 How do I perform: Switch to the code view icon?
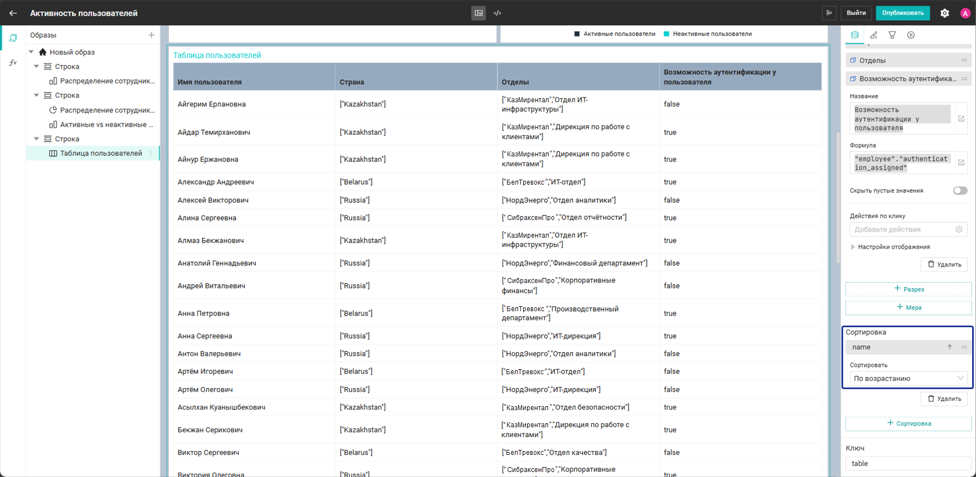point(497,13)
